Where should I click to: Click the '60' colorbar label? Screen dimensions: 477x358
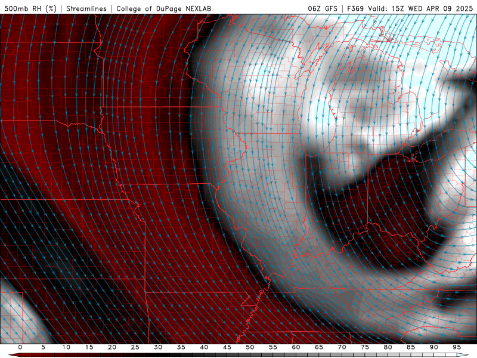(x=296, y=347)
